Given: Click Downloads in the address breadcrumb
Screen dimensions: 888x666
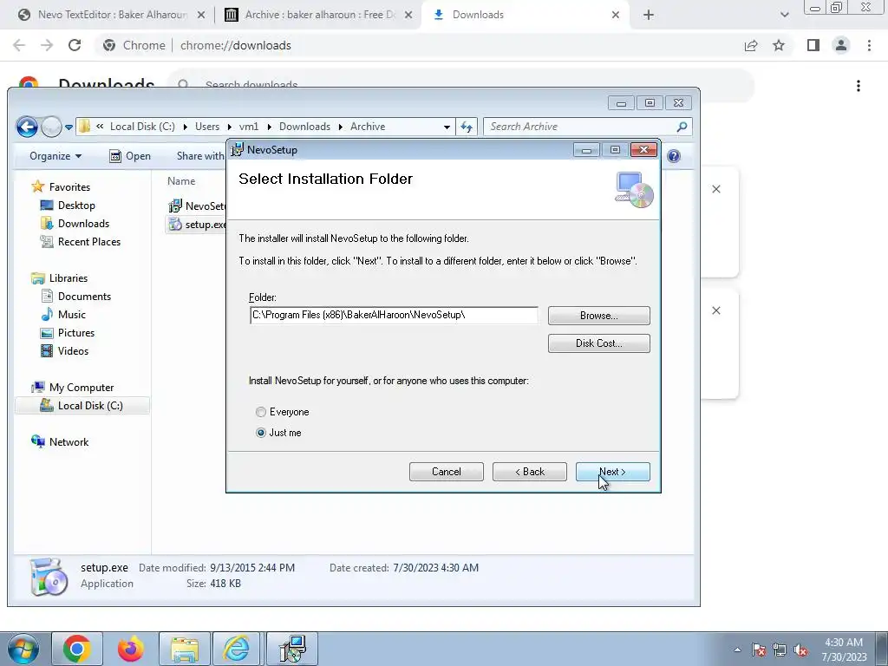Looking at the screenshot, I should click(304, 127).
